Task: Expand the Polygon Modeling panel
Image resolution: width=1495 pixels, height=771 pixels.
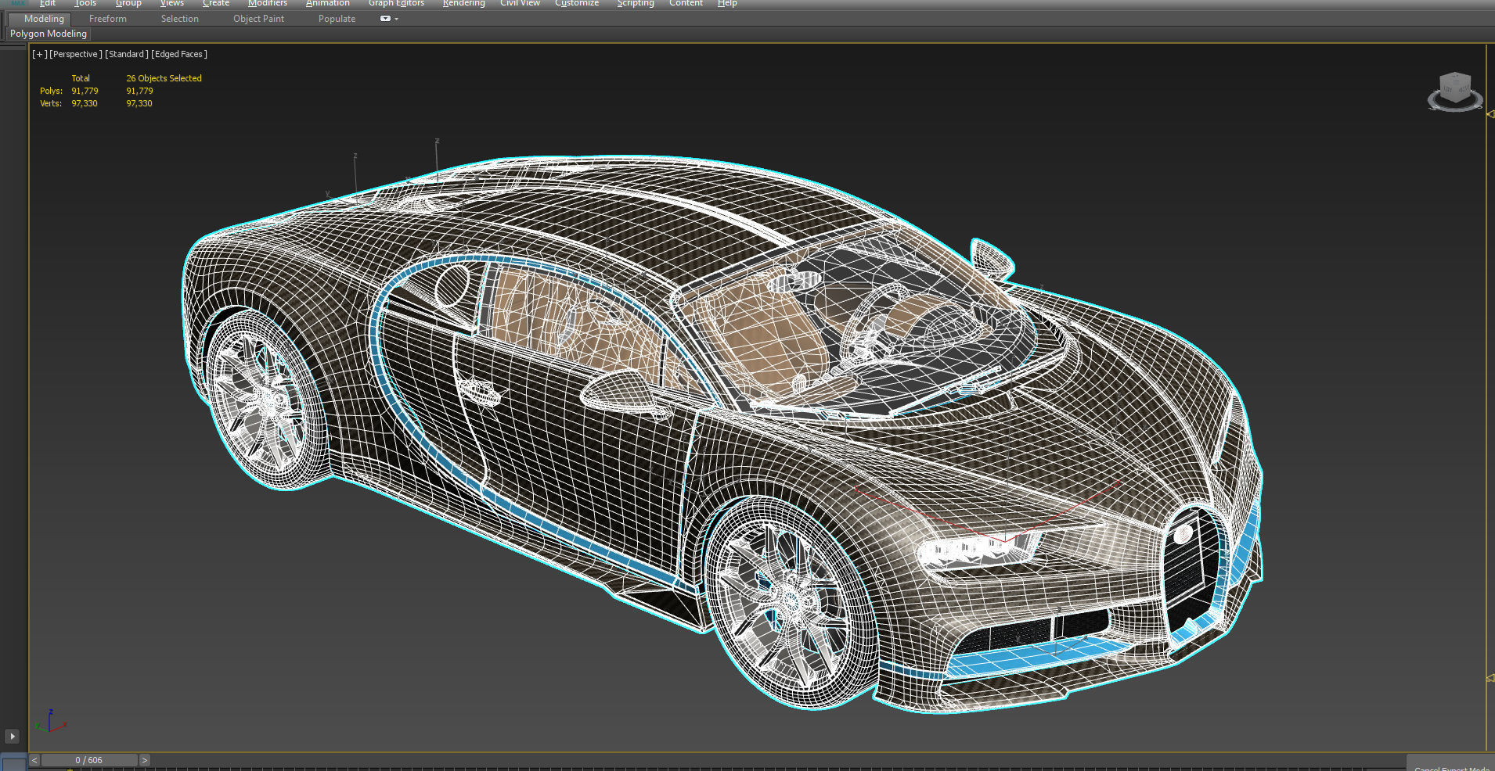Action: pos(49,34)
